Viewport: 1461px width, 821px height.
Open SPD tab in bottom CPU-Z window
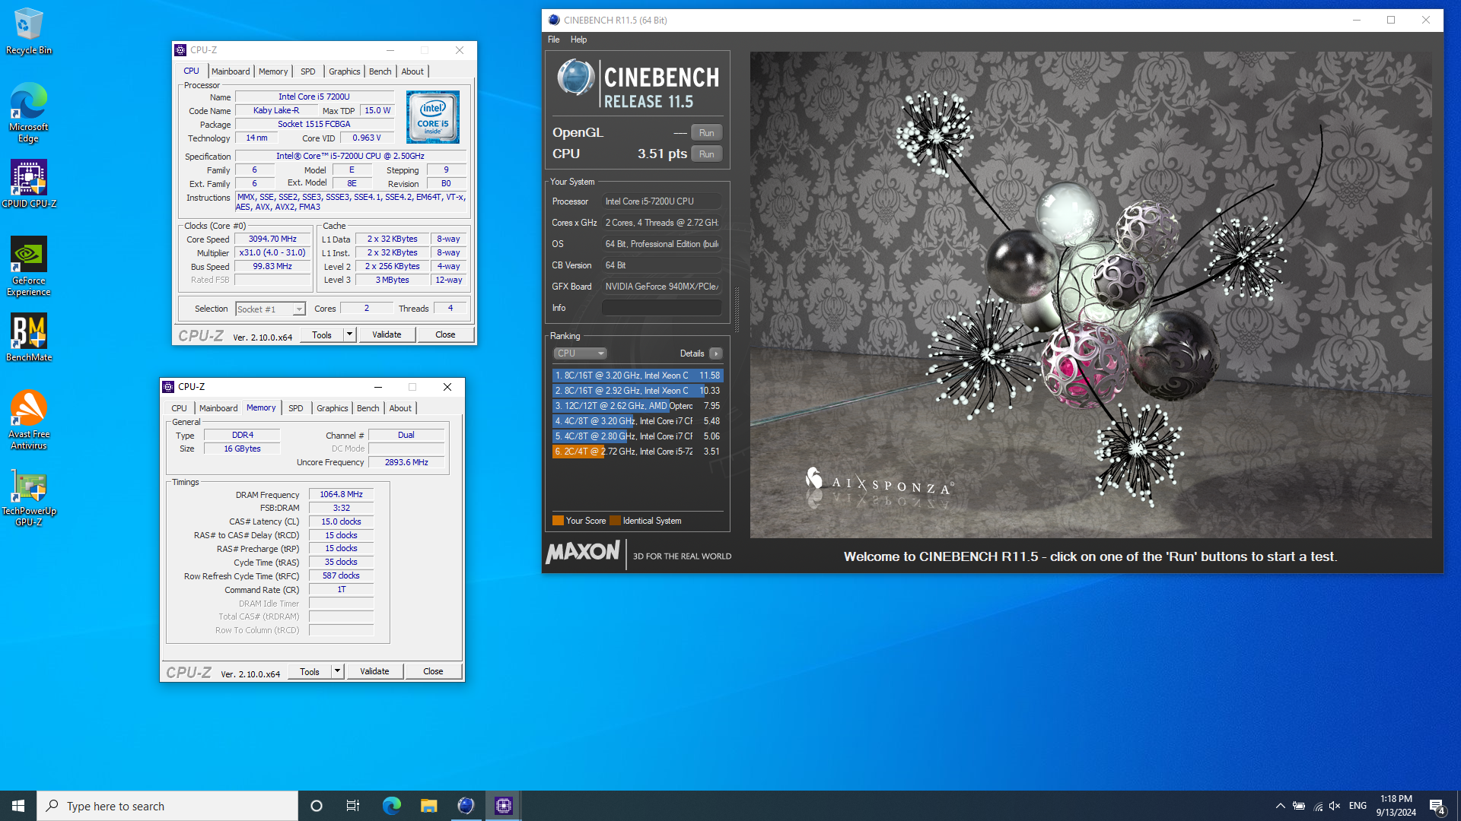coord(295,408)
